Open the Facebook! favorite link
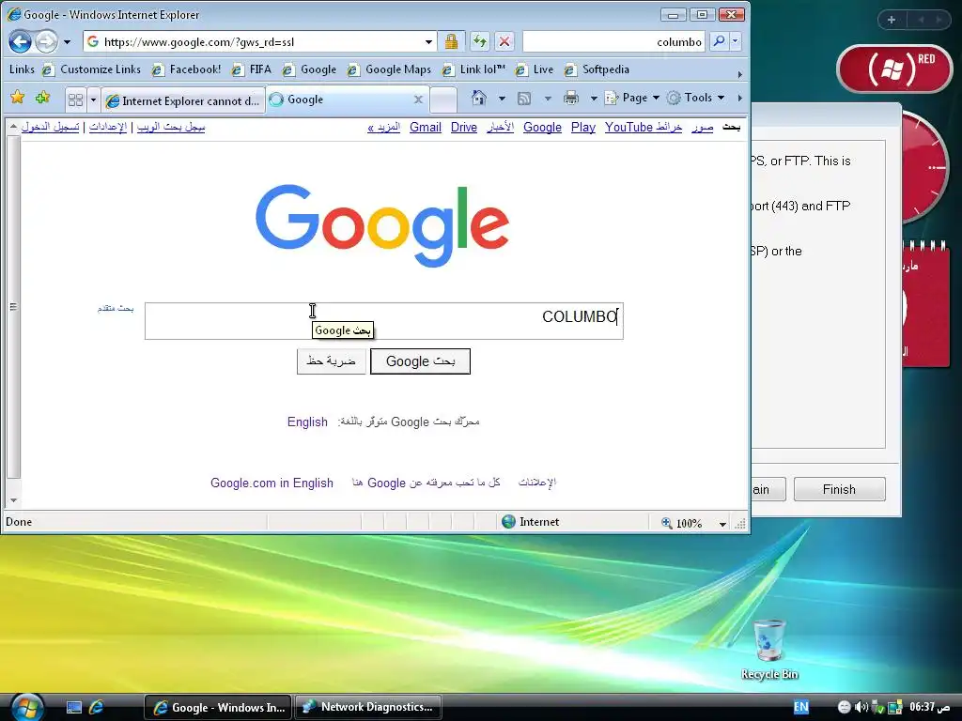The image size is (962, 721). (x=186, y=69)
